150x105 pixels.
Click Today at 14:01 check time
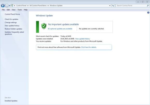pyautogui.click(x=66, y=36)
